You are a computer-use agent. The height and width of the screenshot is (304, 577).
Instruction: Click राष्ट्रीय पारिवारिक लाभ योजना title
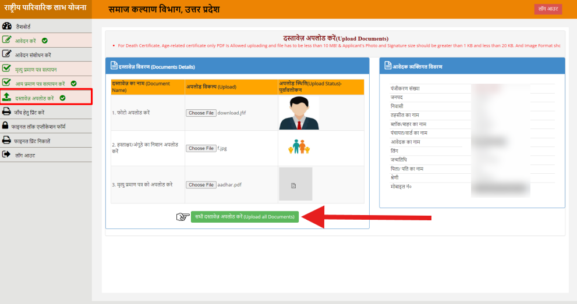[x=45, y=8]
